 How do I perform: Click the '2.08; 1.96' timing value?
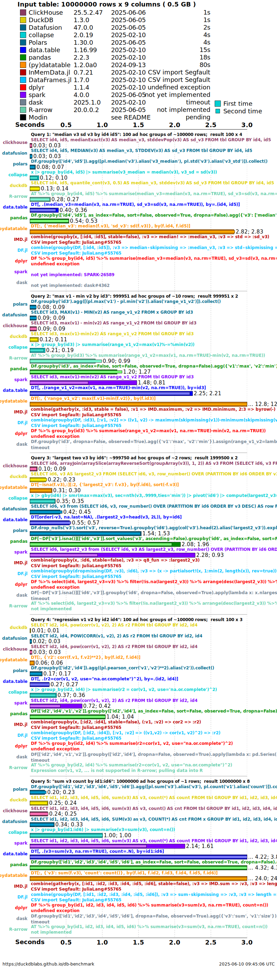coord(195,544)
